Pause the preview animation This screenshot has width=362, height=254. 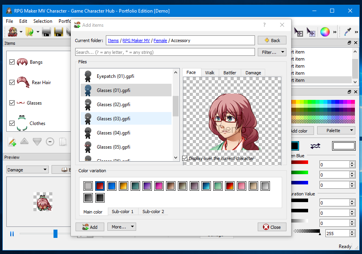pos(12,234)
